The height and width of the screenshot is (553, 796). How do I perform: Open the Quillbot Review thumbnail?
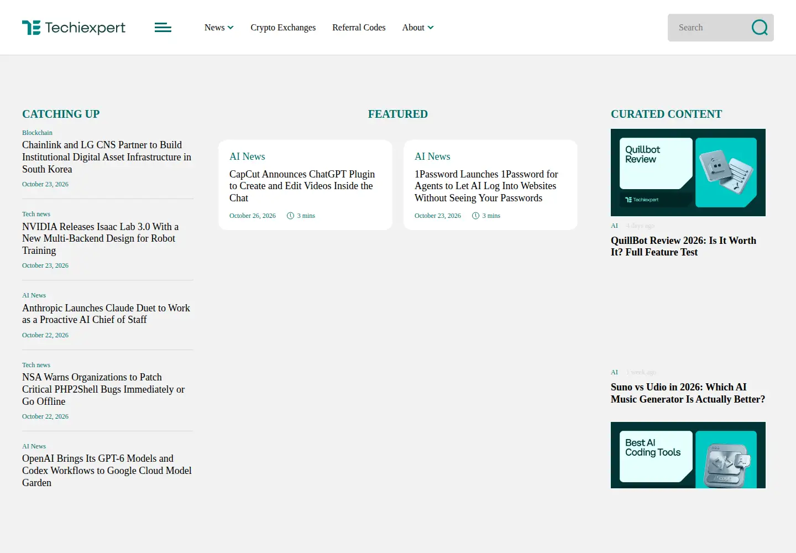pyautogui.click(x=688, y=173)
